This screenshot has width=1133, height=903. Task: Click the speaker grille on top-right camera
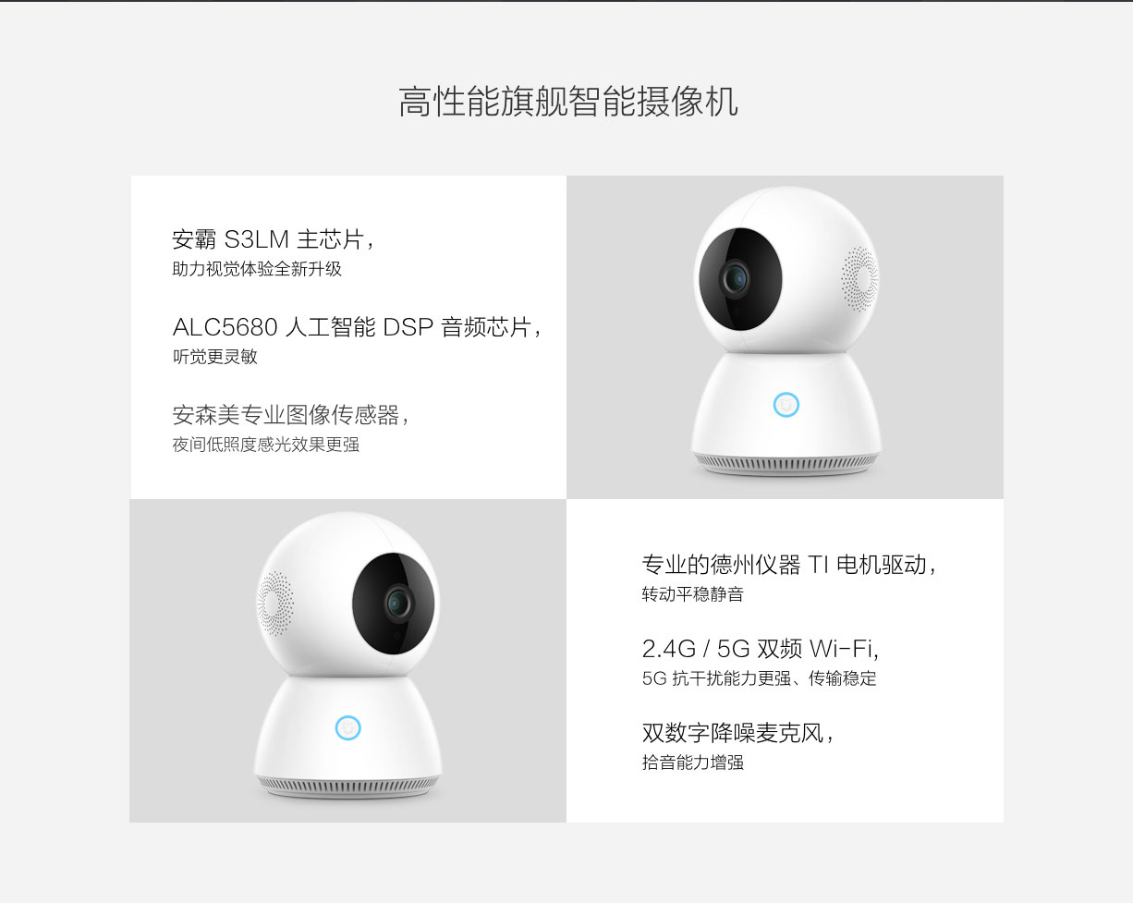[859, 277]
